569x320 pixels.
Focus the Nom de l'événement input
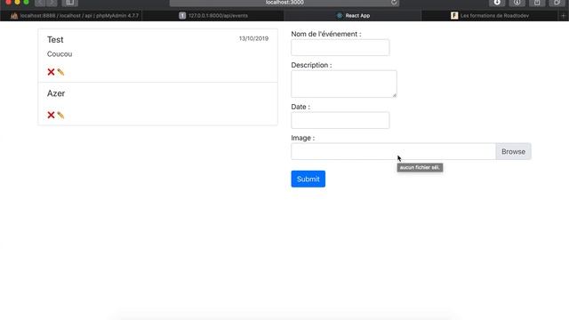[x=340, y=47]
